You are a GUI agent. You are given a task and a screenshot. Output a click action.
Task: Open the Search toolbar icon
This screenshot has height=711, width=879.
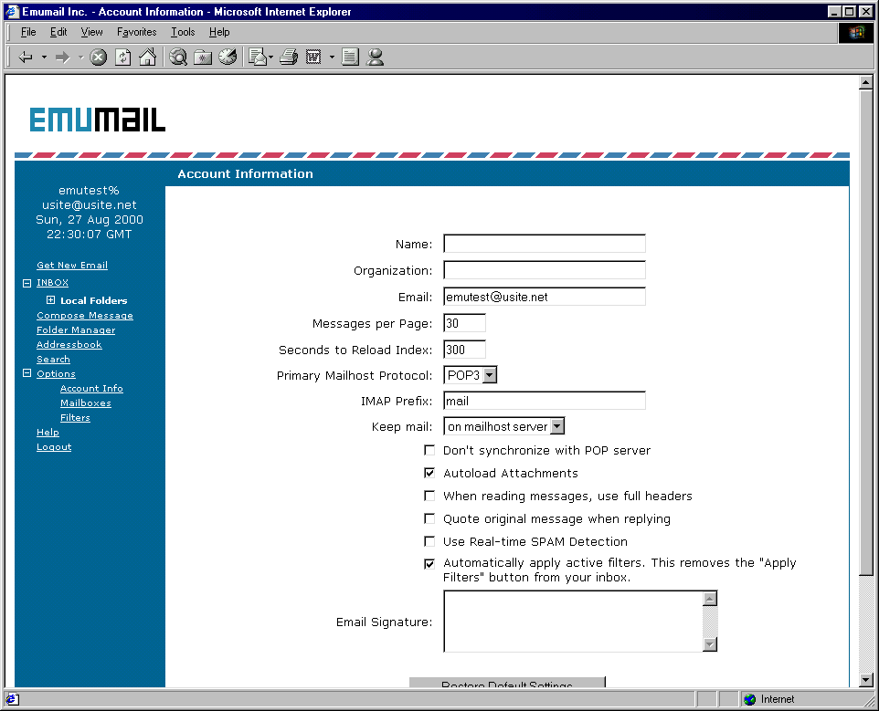pos(178,58)
